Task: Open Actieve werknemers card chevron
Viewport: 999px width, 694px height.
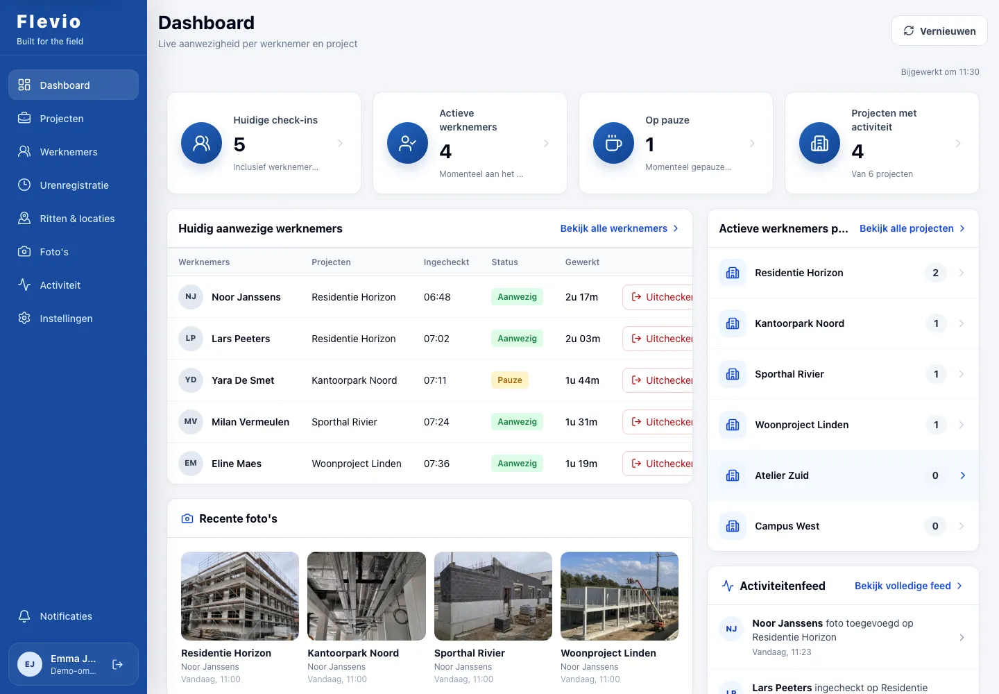Action: tap(546, 143)
